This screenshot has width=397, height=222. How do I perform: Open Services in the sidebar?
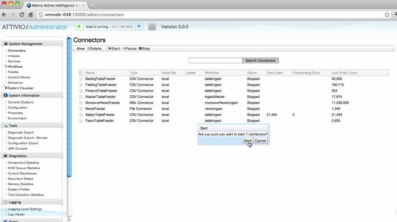pyautogui.click(x=14, y=61)
